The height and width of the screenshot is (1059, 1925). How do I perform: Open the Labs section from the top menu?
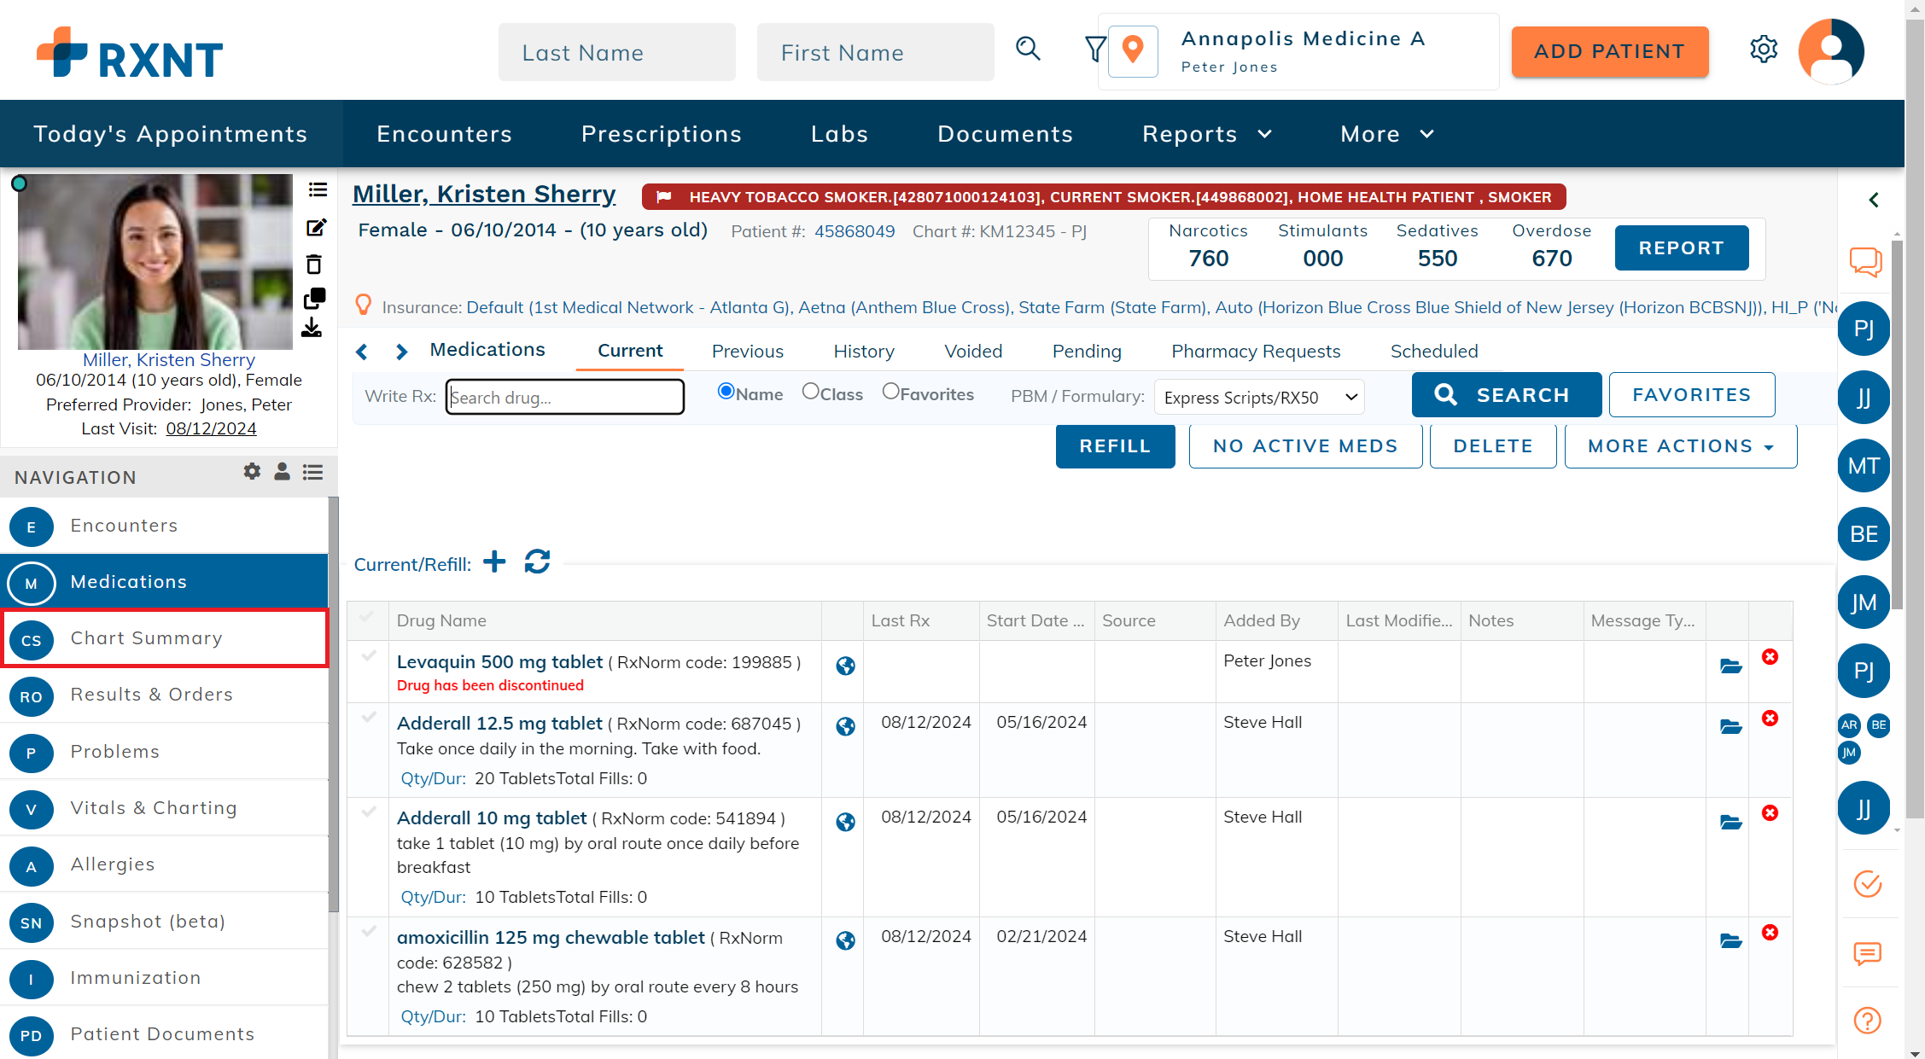coord(839,134)
